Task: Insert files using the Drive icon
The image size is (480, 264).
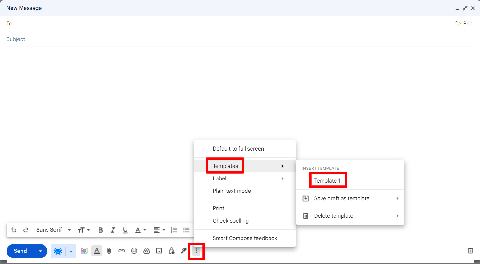Action: coord(146,251)
